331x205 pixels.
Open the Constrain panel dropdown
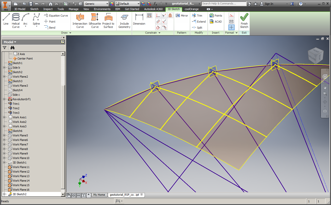153,33
